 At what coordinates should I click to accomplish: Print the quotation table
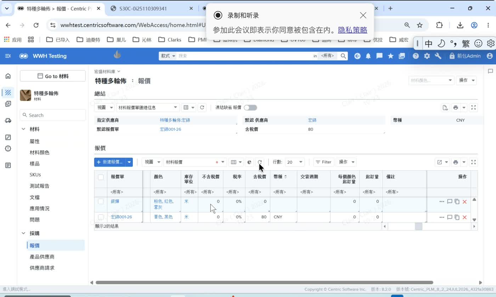coord(456,162)
